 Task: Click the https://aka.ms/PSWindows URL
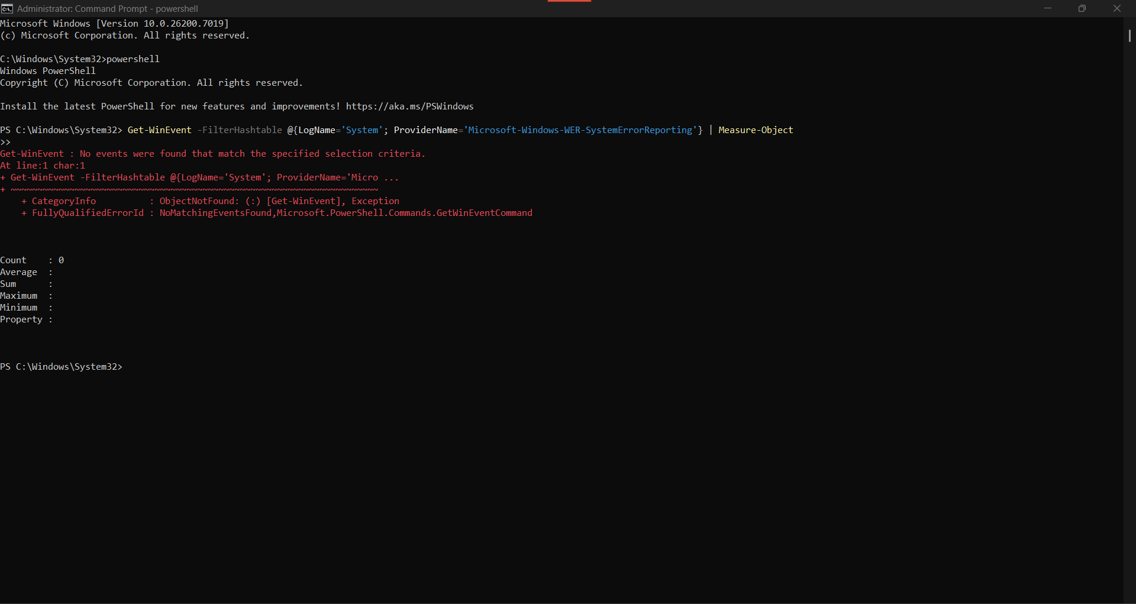pyautogui.click(x=410, y=106)
